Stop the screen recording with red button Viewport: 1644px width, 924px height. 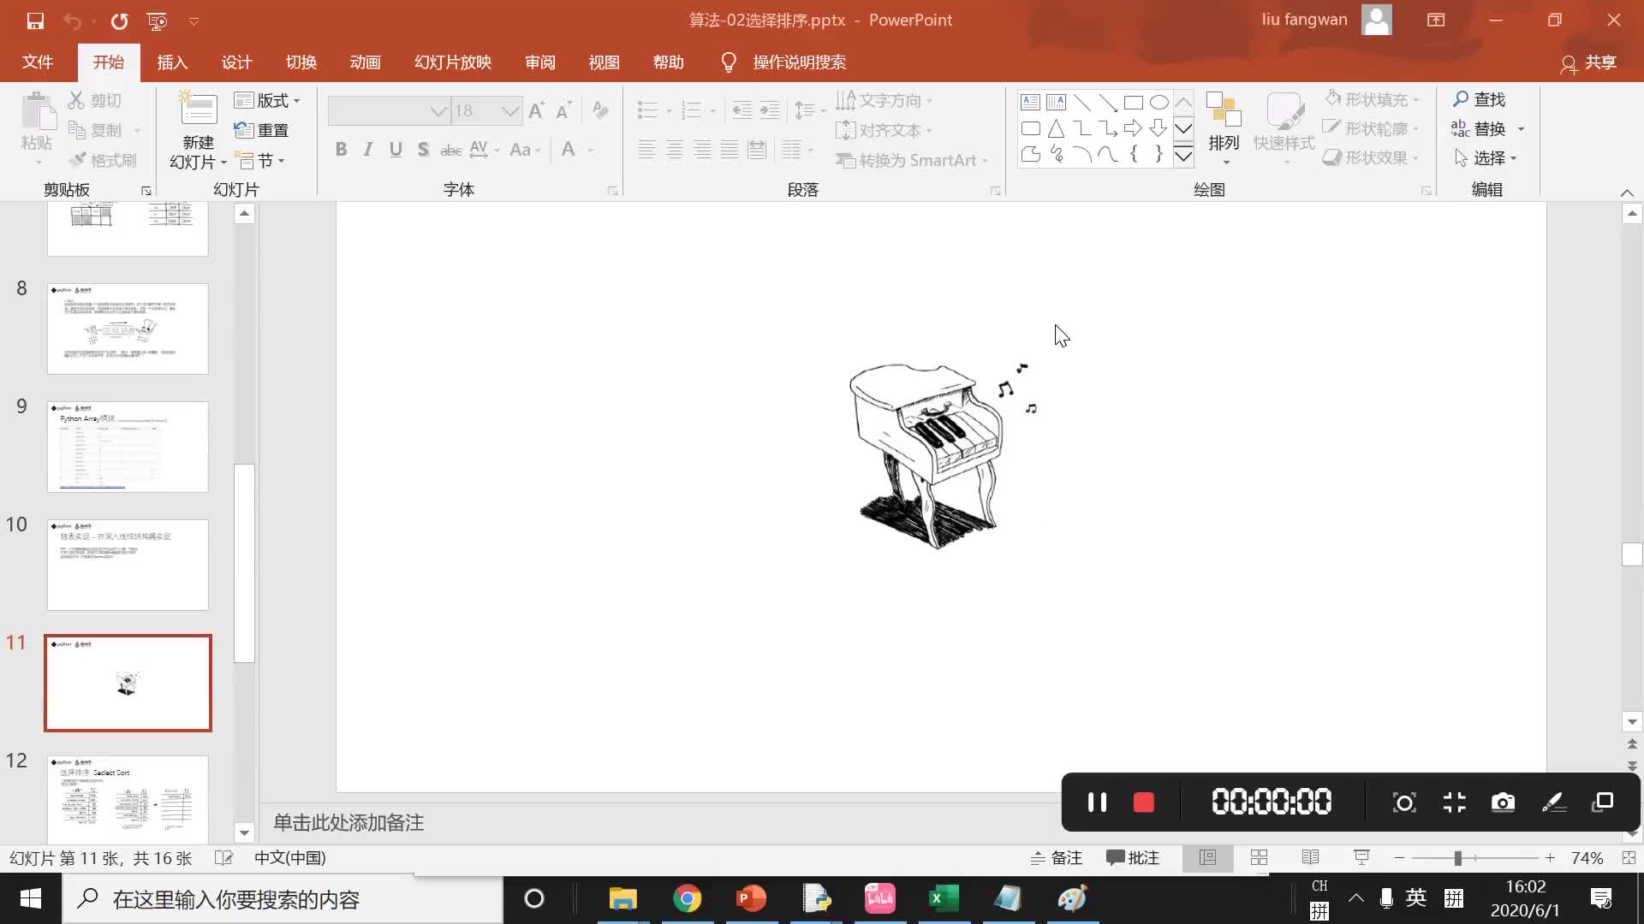coord(1144,803)
